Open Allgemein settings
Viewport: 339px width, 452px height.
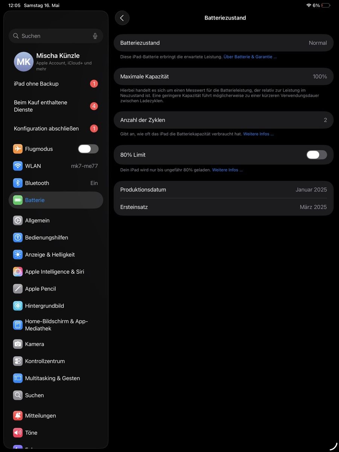point(56,220)
